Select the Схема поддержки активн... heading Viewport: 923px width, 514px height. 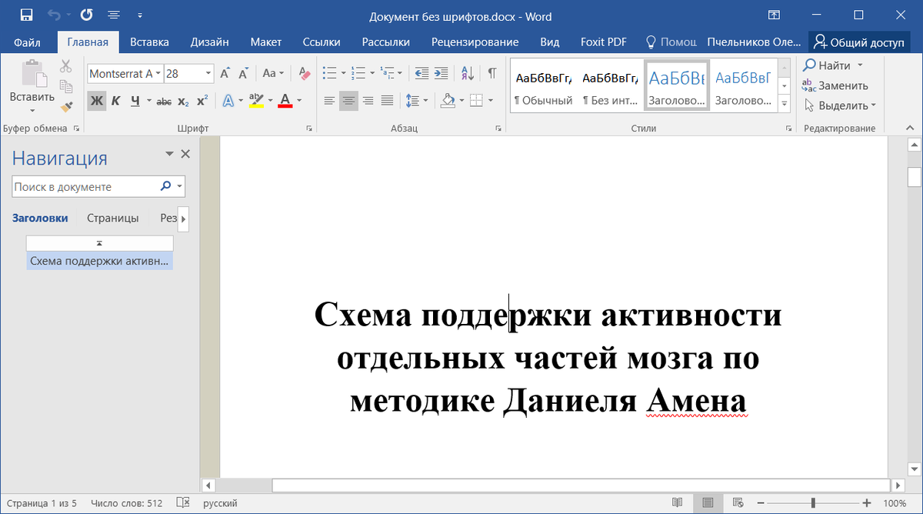[99, 261]
